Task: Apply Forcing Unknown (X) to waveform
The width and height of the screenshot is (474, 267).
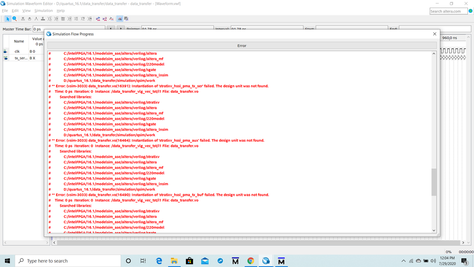Action: (x=23, y=19)
